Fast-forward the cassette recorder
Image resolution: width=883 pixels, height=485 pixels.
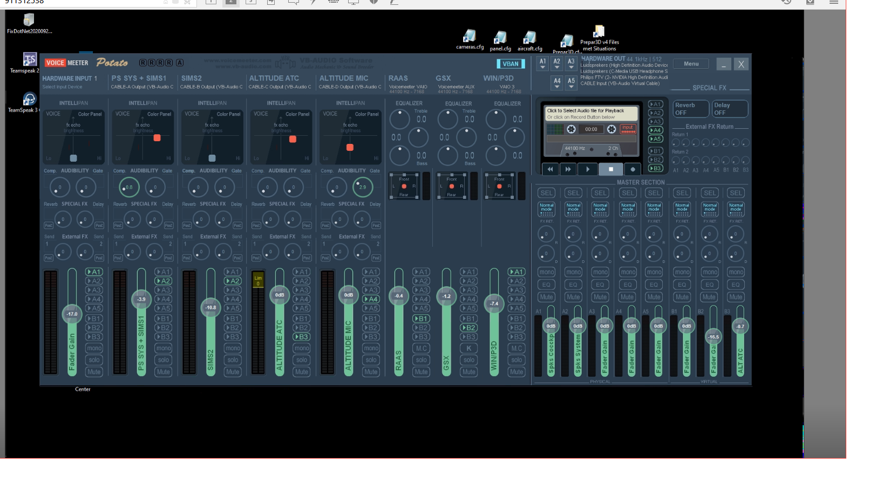pyautogui.click(x=568, y=169)
